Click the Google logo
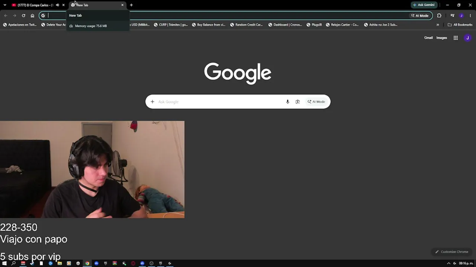 [x=238, y=73]
